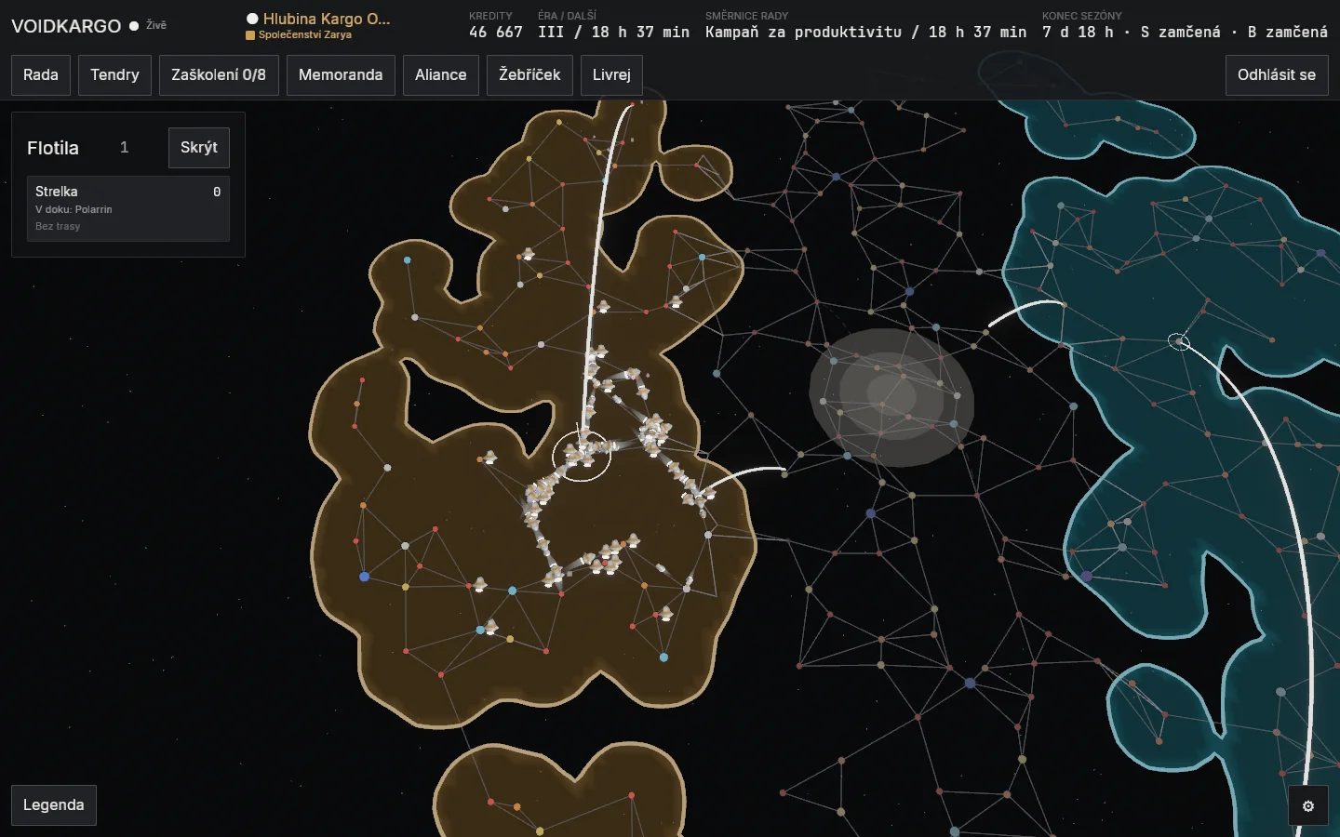1340x837 pixels.
Task: Click the Flotila panel heading
Action: [53, 148]
